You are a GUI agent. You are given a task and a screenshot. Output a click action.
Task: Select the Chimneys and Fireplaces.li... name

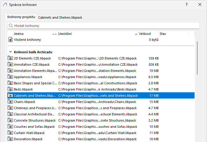tap(35, 108)
